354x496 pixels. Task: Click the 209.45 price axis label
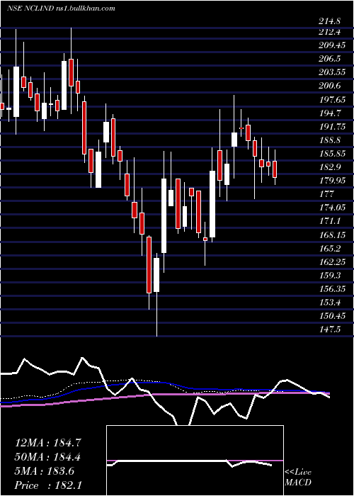[332, 45]
